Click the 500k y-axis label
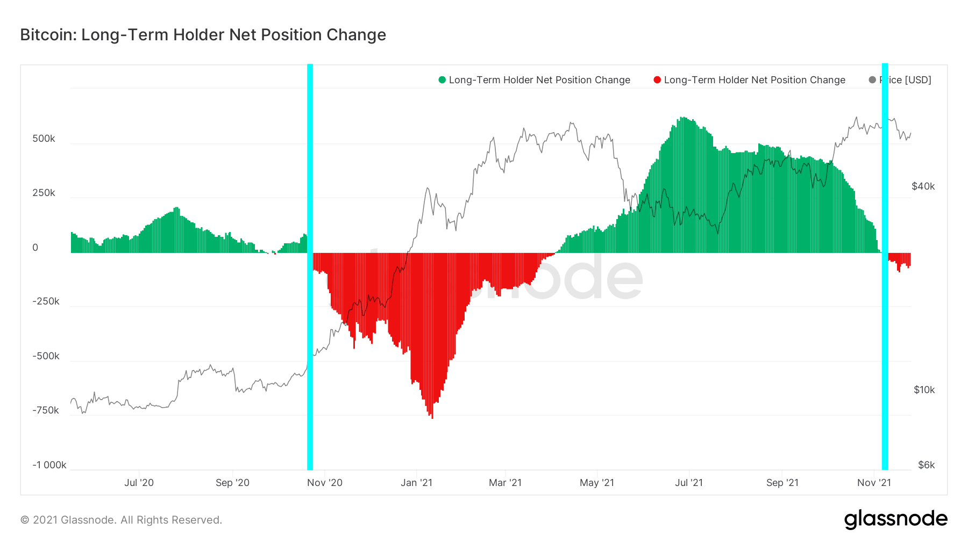The height and width of the screenshot is (544, 968). [44, 139]
